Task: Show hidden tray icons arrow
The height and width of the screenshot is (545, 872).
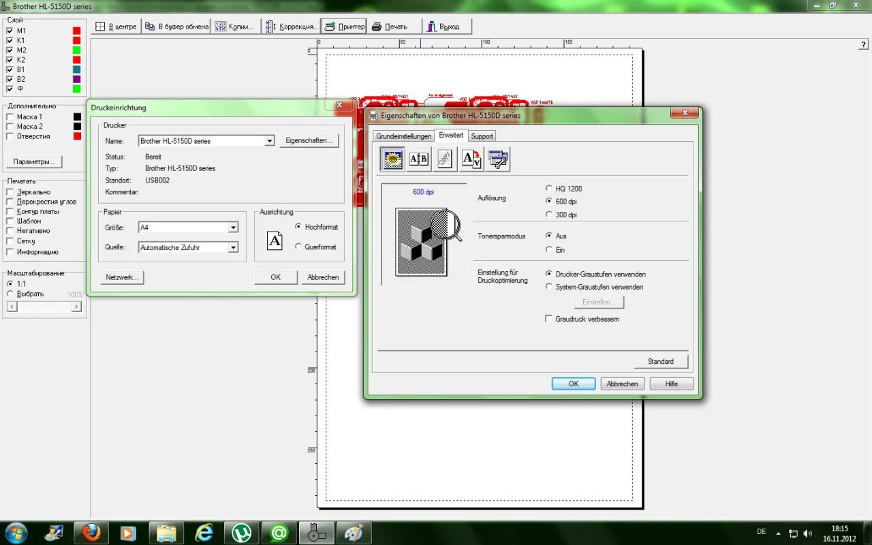Action: (x=779, y=533)
